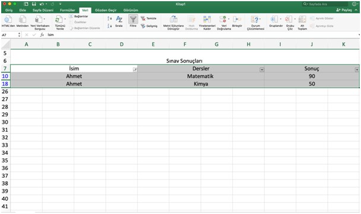Click the save icon in title bar

click(34, 4)
